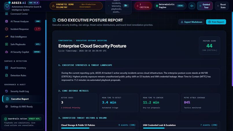This screenshot has height=131, width=233.
Task: Click the flame icon in Critical badge
Action: (x=137, y=6)
